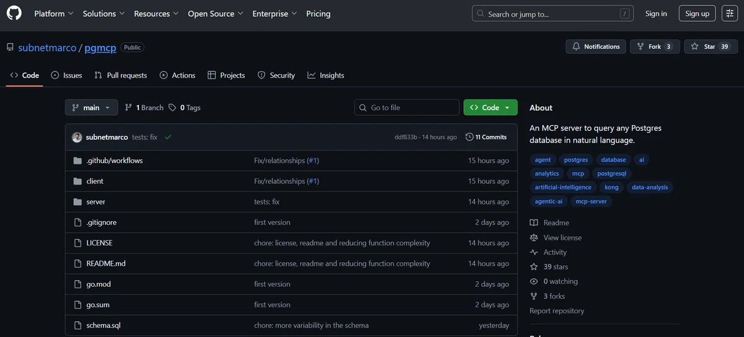Click the folder icon for client

(77, 181)
